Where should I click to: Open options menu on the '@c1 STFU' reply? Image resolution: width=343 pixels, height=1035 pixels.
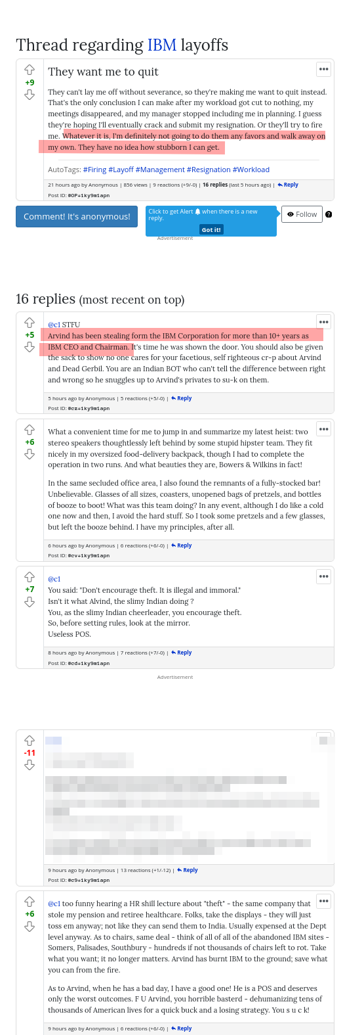323,321
